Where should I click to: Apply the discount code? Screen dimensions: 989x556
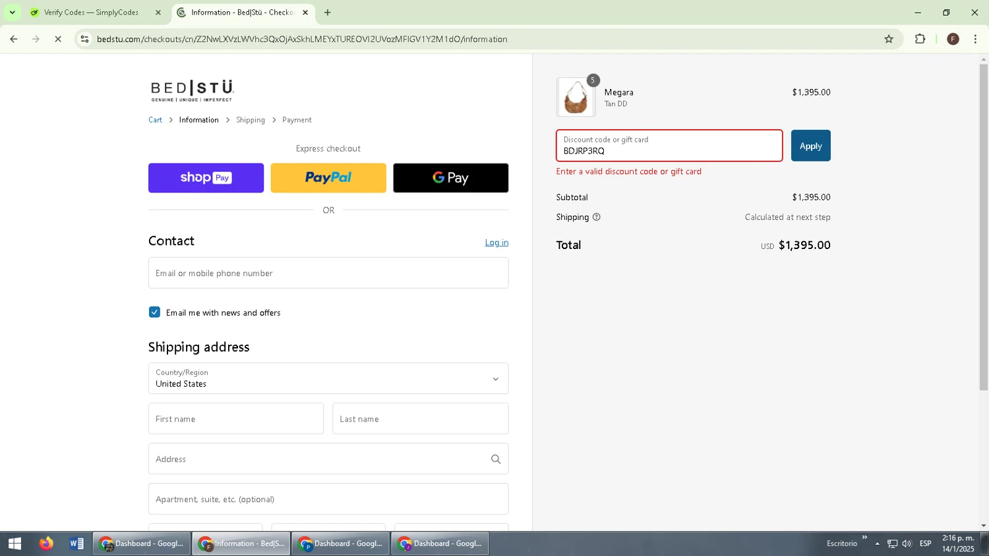[811, 146]
